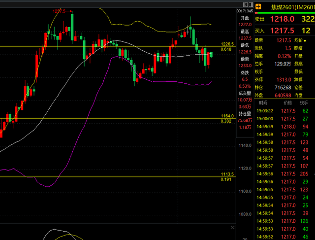Close the indicator sub-panel with the X icon
Image resolution: width=315 pixels, height=240 pixels.
(233, 228)
